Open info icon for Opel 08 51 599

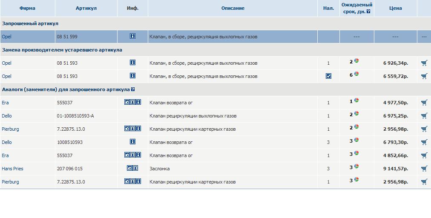click(x=132, y=37)
